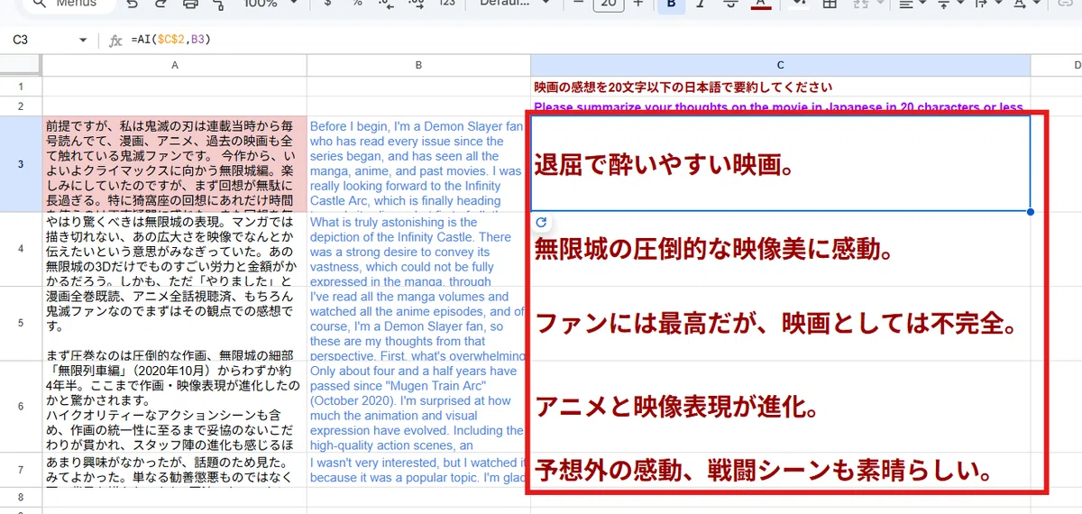Select cell reading 退屈で酔いやすい映画。
This screenshot has width=1082, height=514.
click(x=780, y=164)
